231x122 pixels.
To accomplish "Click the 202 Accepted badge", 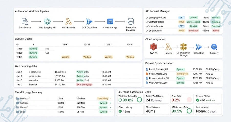I will tap(193, 22).
